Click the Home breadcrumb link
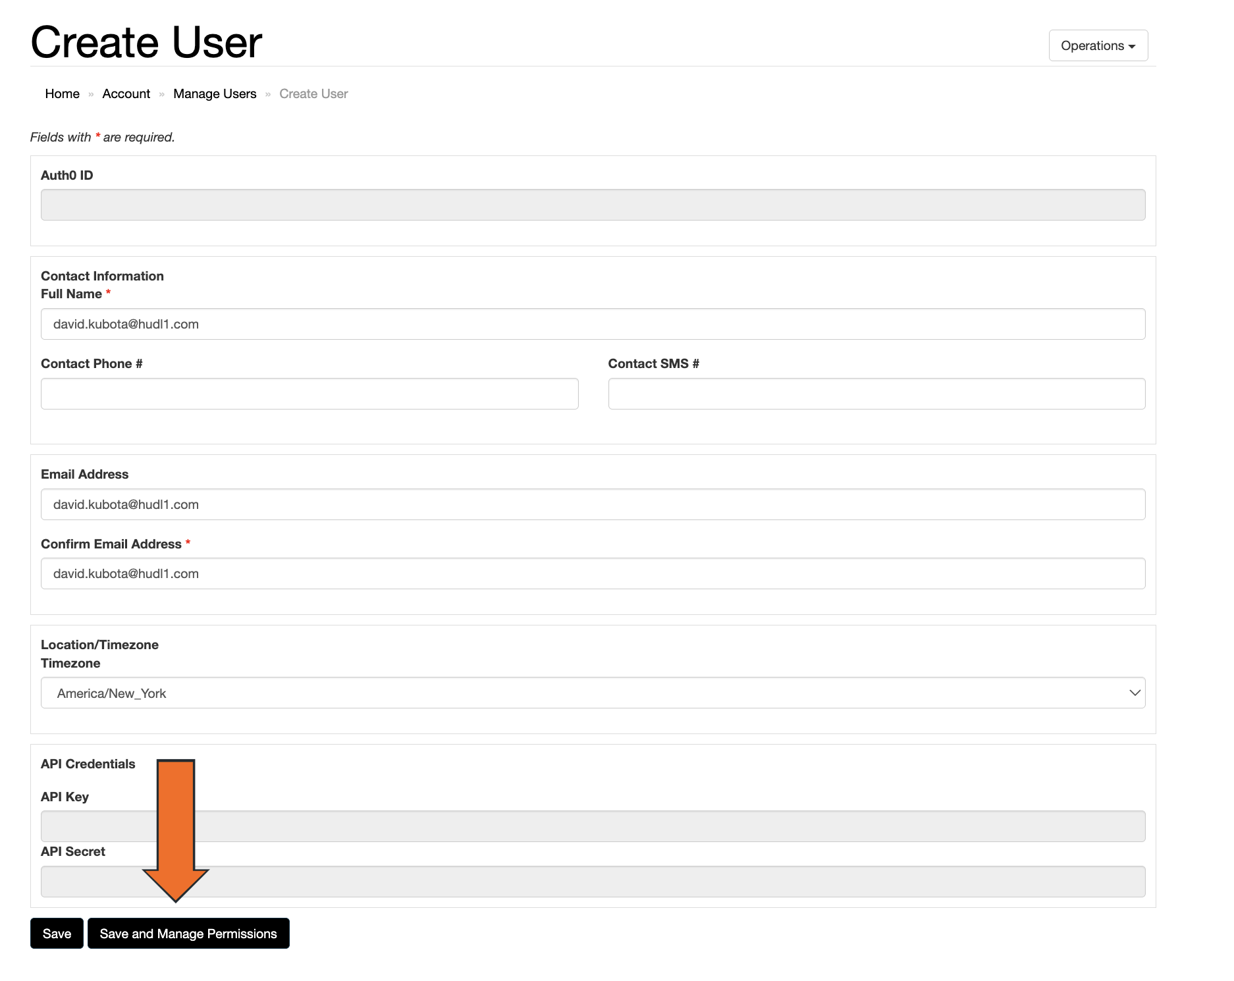The image size is (1234, 981). [61, 93]
